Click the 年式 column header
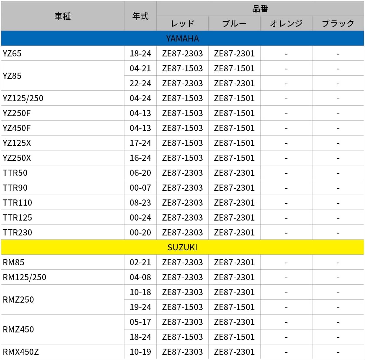Image resolution: width=365 pixels, height=360 pixels. click(x=140, y=16)
